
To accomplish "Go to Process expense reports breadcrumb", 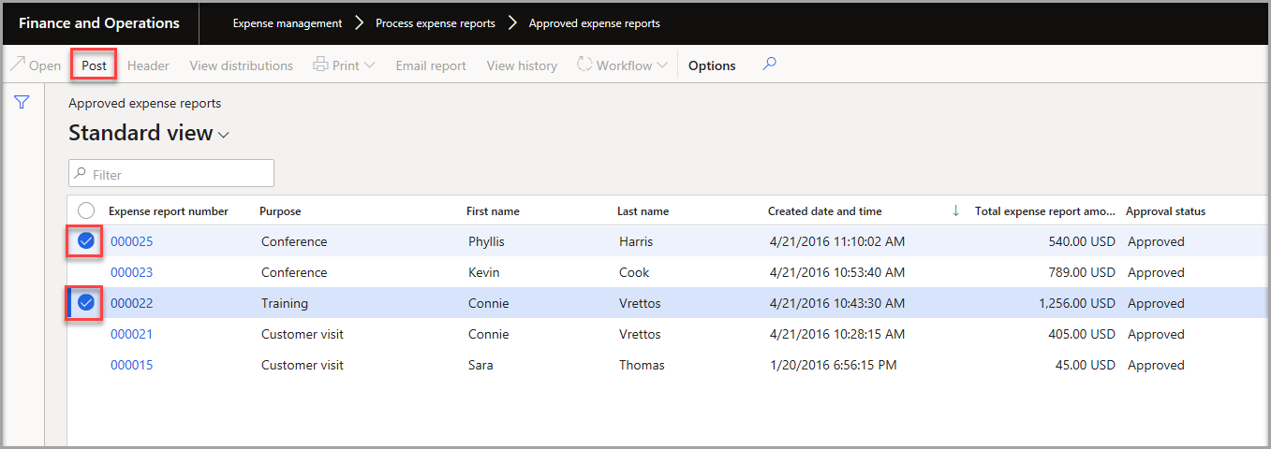I will tap(436, 23).
